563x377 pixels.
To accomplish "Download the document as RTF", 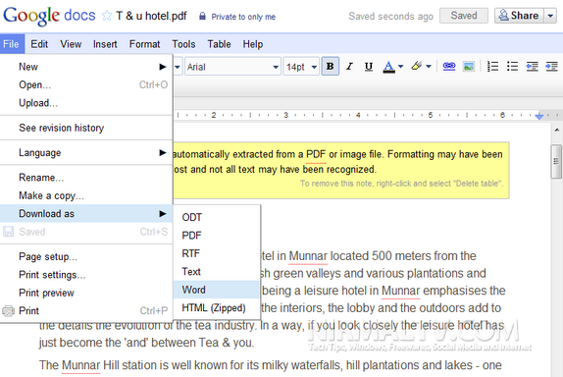I will pos(217,253).
